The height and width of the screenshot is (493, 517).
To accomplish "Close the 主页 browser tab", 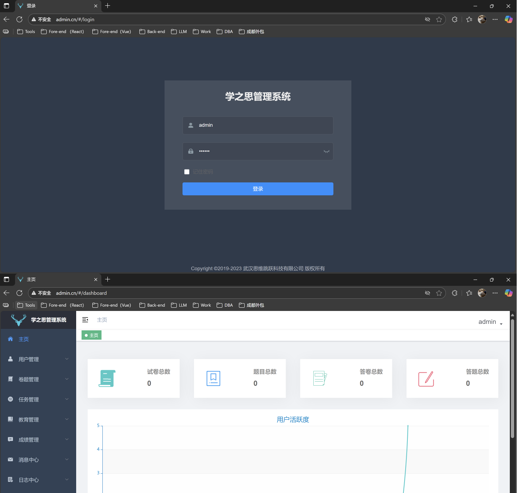I will (96, 280).
